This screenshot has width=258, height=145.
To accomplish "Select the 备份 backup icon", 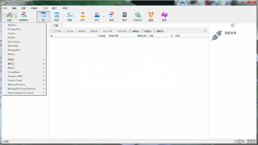I will (x=125, y=17).
